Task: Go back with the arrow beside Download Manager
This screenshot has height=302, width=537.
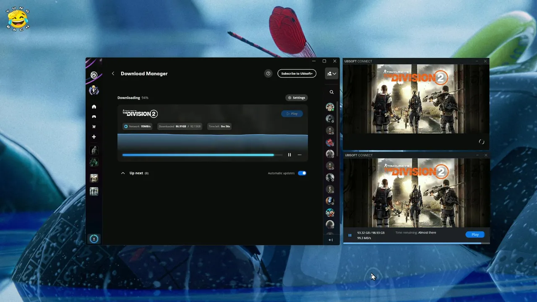Action: (113, 73)
